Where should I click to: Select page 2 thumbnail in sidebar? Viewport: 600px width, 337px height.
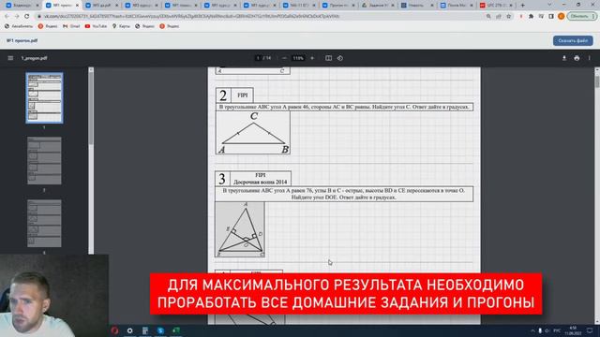[44, 161]
